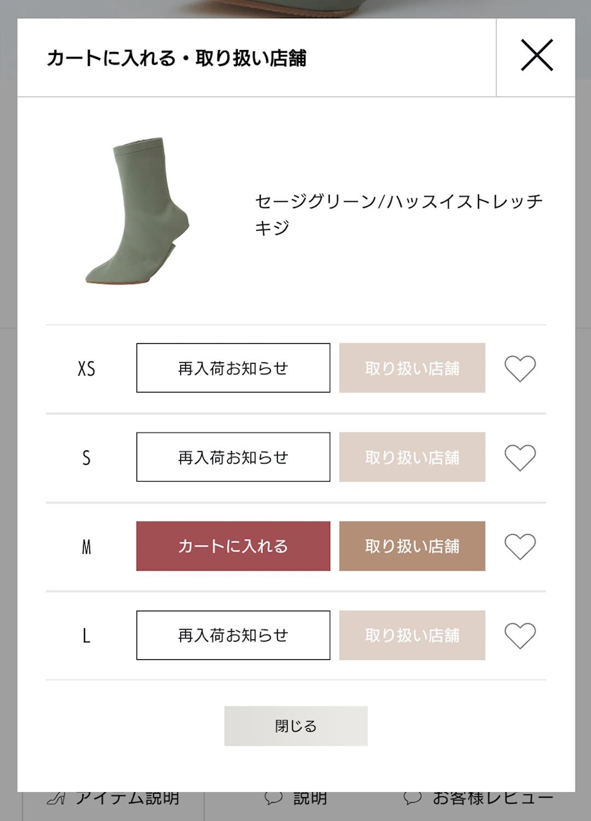Screen dimensions: 591x821
Task: Favorite size XS with heart icon
Action: 520,369
